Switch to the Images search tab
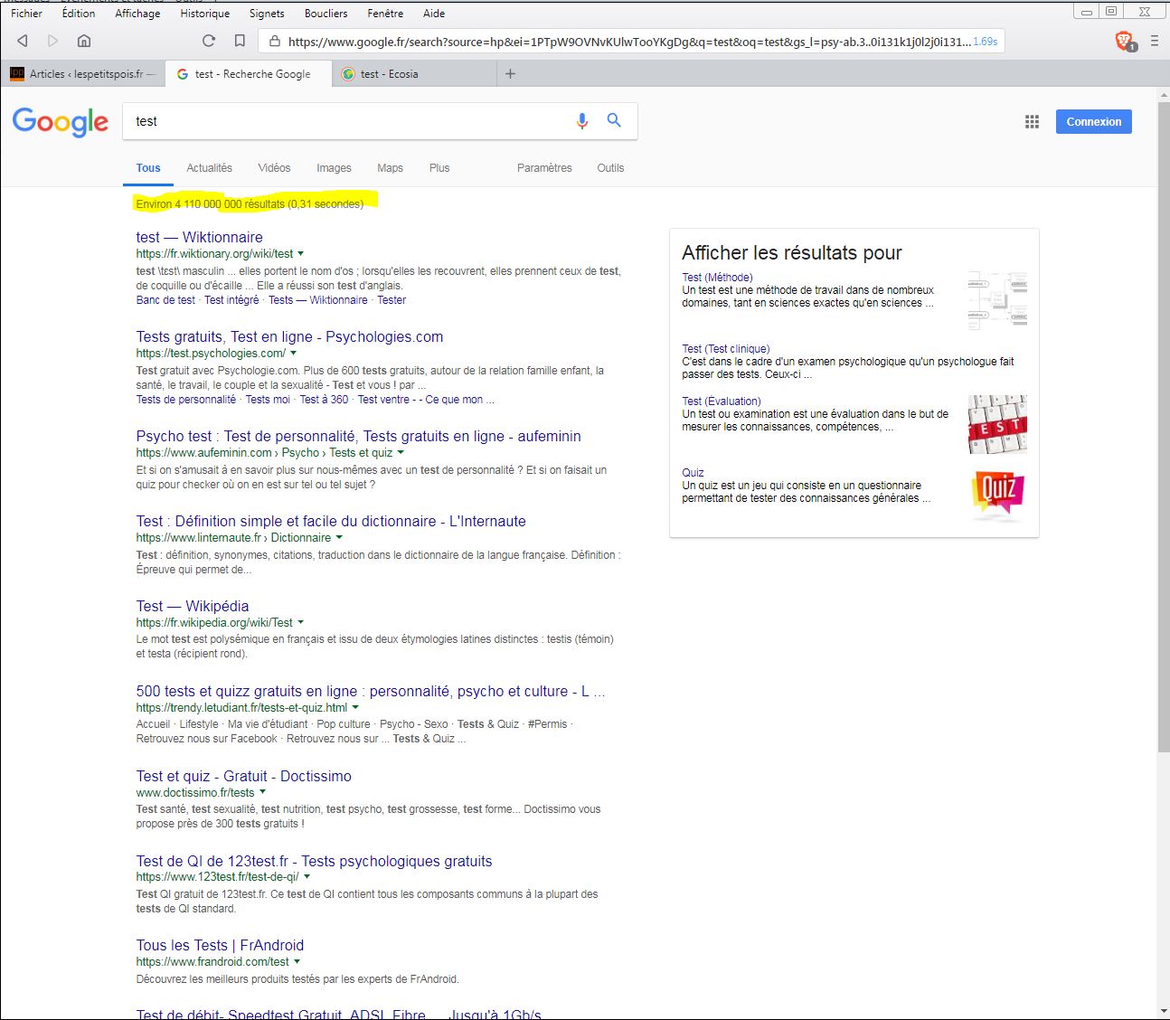This screenshot has height=1020, width=1170. tap(334, 168)
